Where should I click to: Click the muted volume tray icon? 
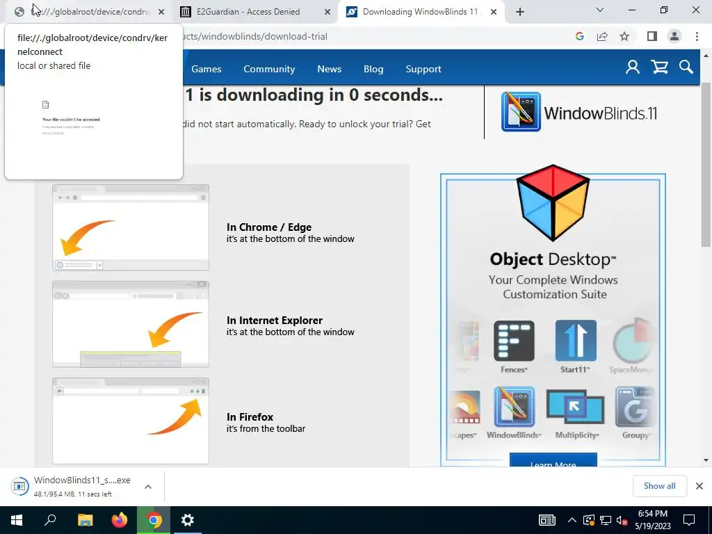point(622,520)
